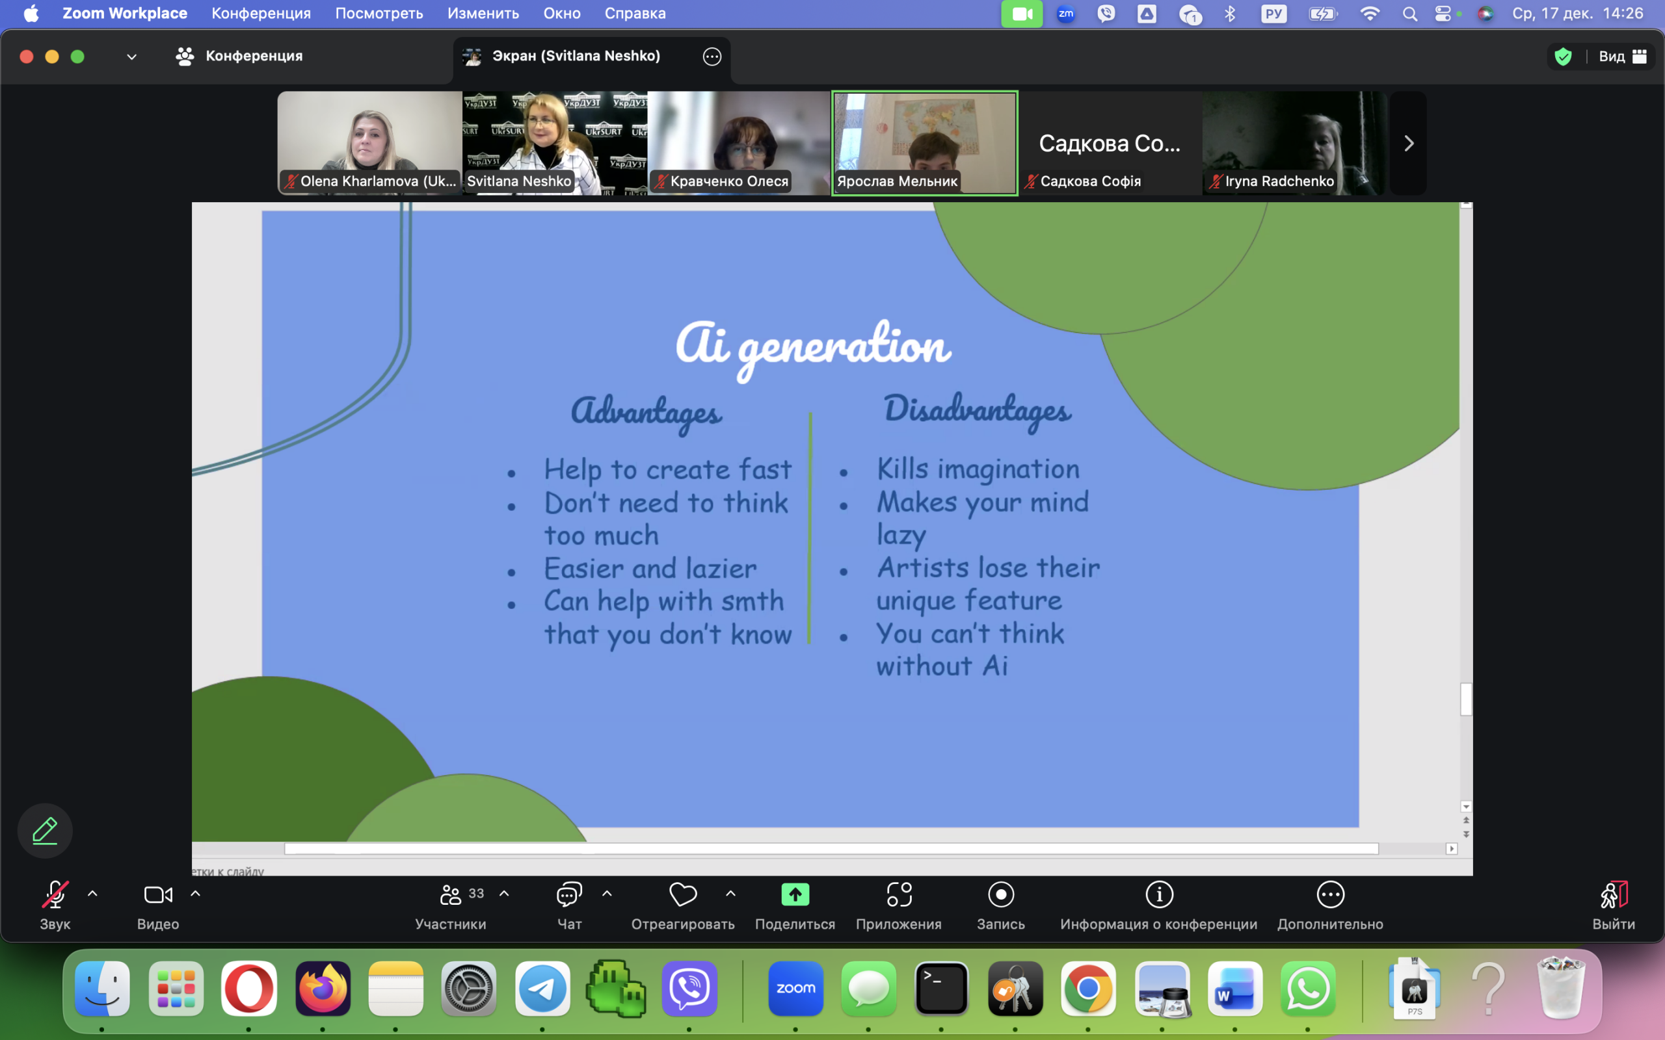
Task: Open the Chat panel
Action: (x=569, y=895)
